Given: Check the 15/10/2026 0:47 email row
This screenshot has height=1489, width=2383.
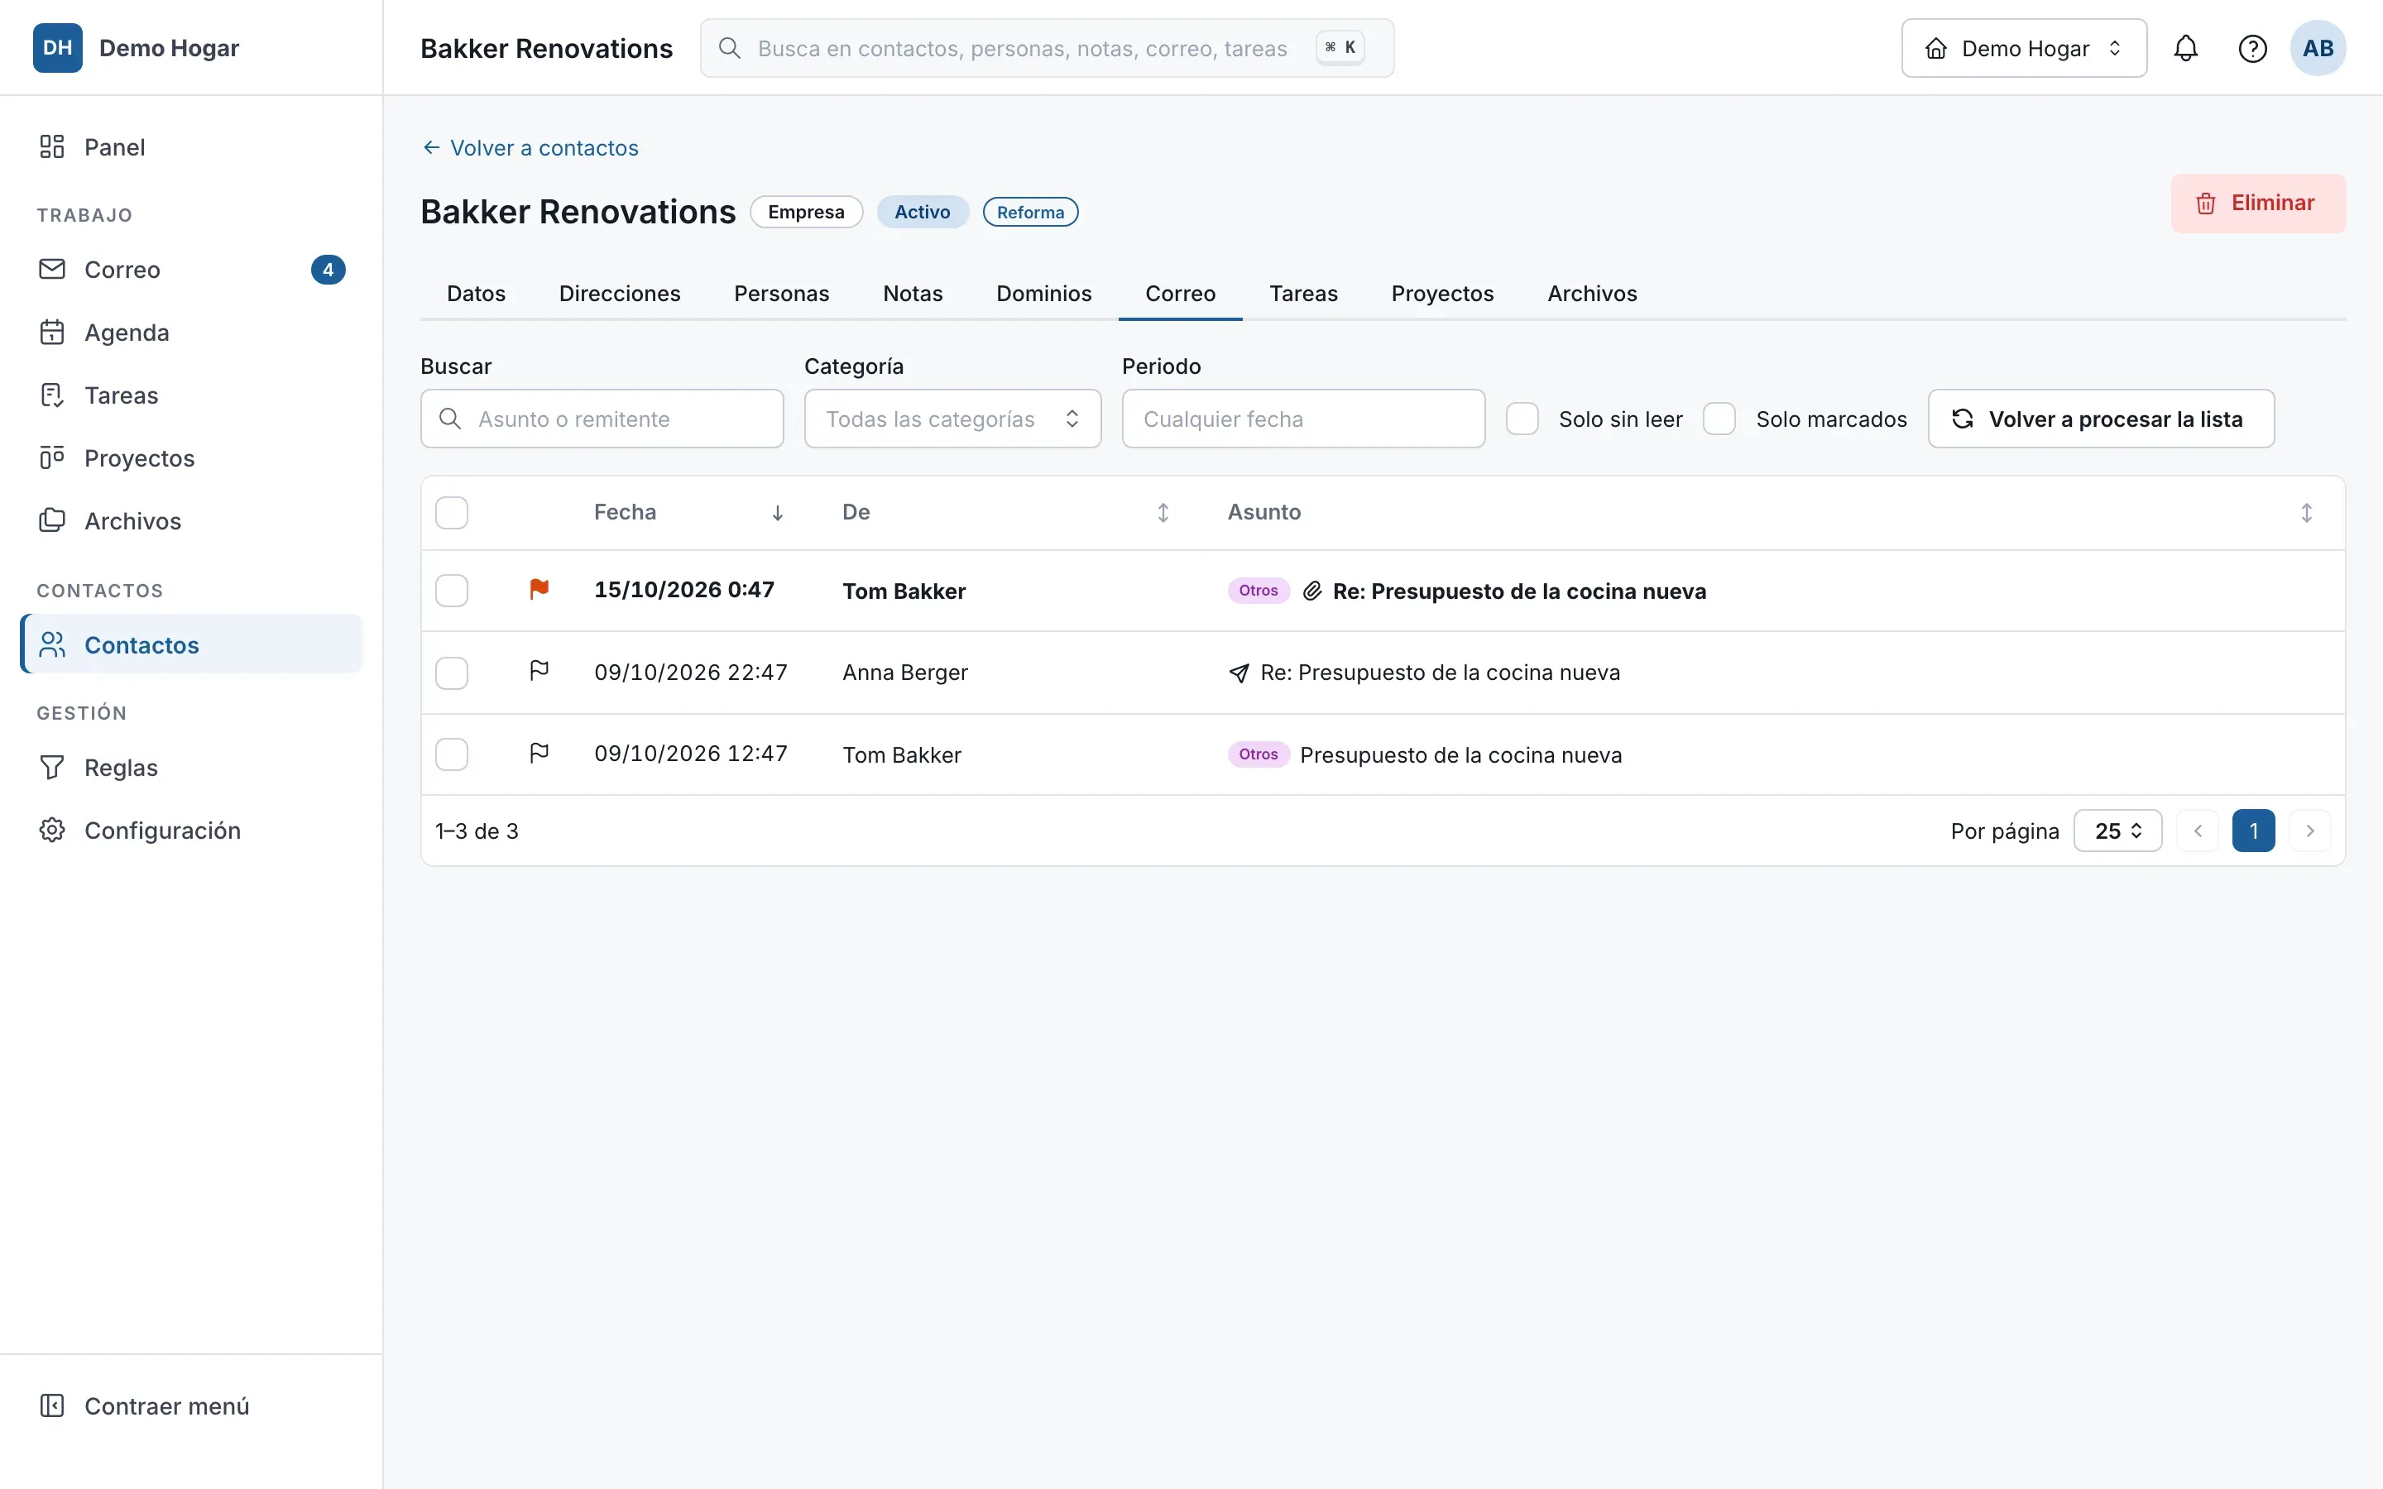Looking at the screenshot, I should [452, 591].
